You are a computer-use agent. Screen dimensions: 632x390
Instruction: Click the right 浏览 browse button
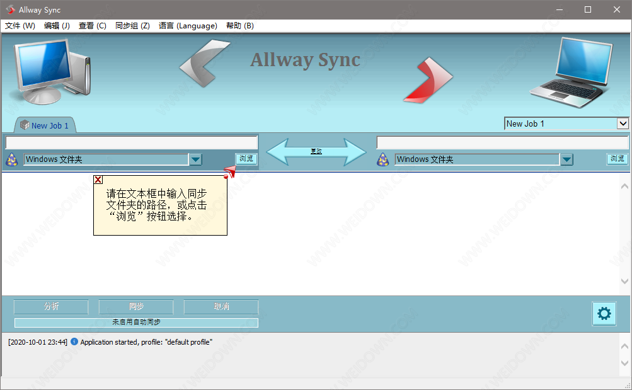617,159
